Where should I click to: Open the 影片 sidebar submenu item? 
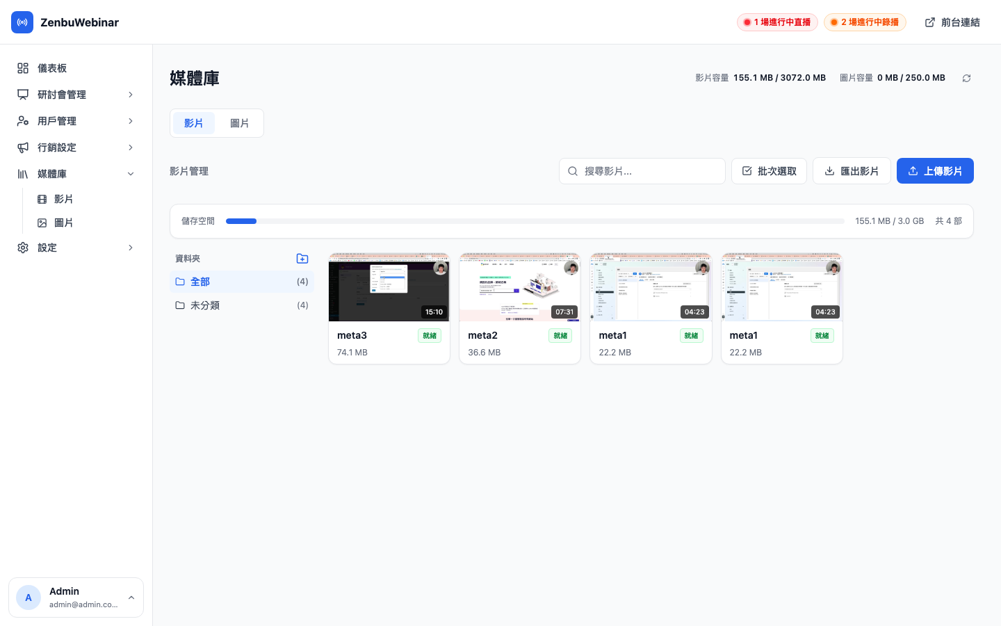(85, 199)
